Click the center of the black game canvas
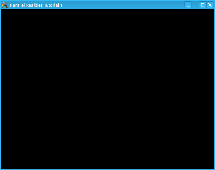Image resolution: width=215 pixels, height=170 pixels. pyautogui.click(x=107, y=89)
